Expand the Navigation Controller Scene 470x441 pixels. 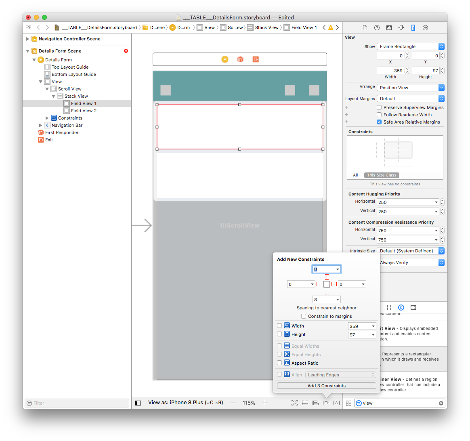tap(27, 39)
